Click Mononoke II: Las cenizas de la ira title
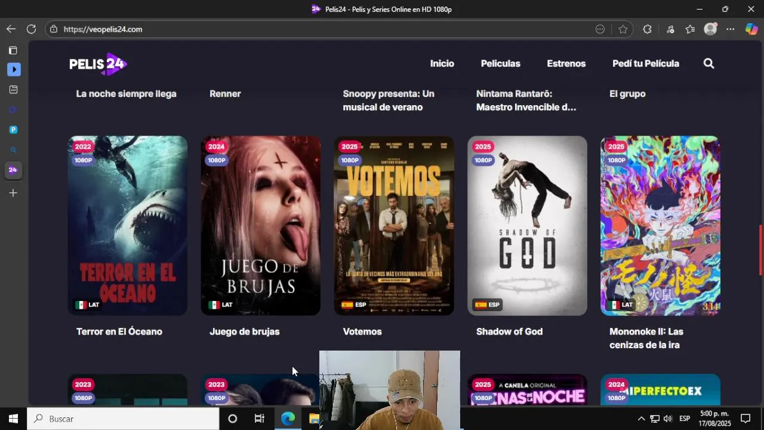Screen dimensions: 764x430 click(x=646, y=338)
